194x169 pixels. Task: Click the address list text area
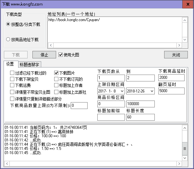click(115, 30)
